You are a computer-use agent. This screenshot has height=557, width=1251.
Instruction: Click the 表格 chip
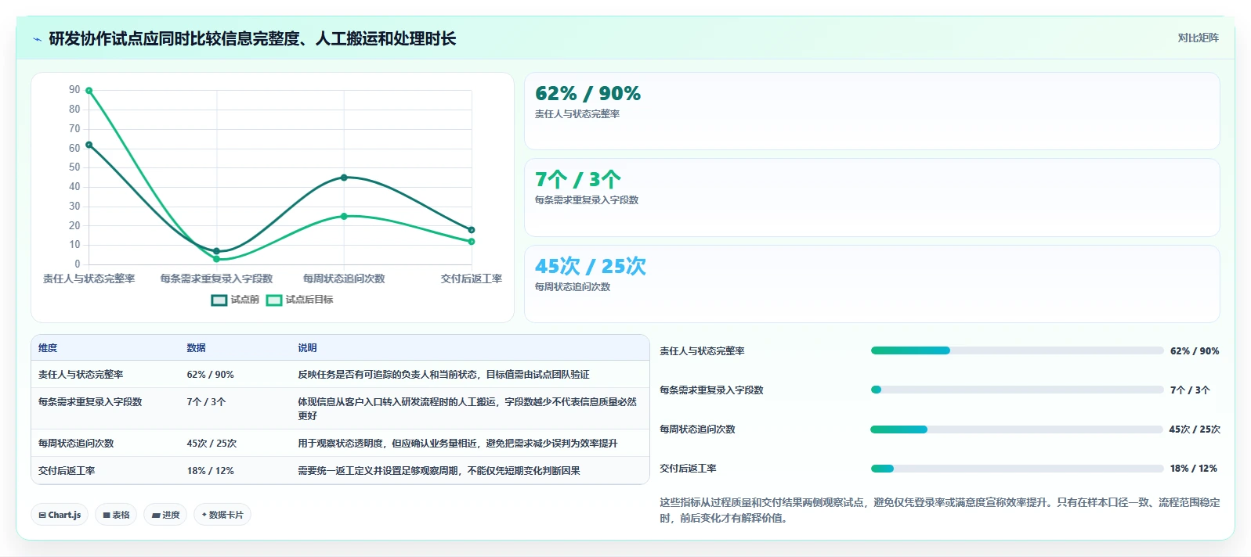point(116,515)
